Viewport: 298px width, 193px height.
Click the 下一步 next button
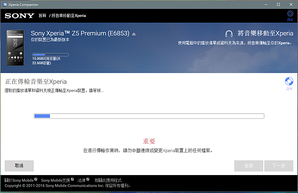tap(279, 166)
